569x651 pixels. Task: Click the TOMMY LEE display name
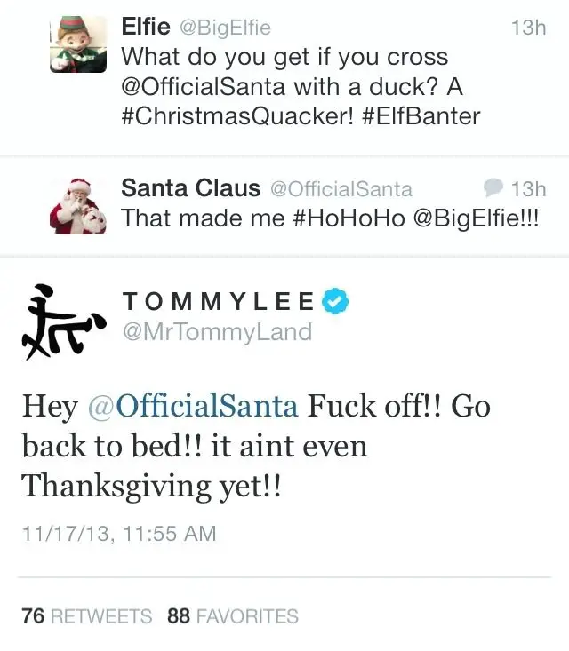[x=218, y=302]
